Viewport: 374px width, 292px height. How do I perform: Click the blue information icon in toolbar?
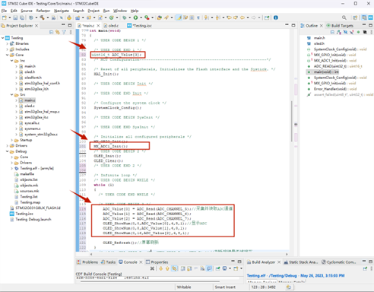[x=276, y=17]
